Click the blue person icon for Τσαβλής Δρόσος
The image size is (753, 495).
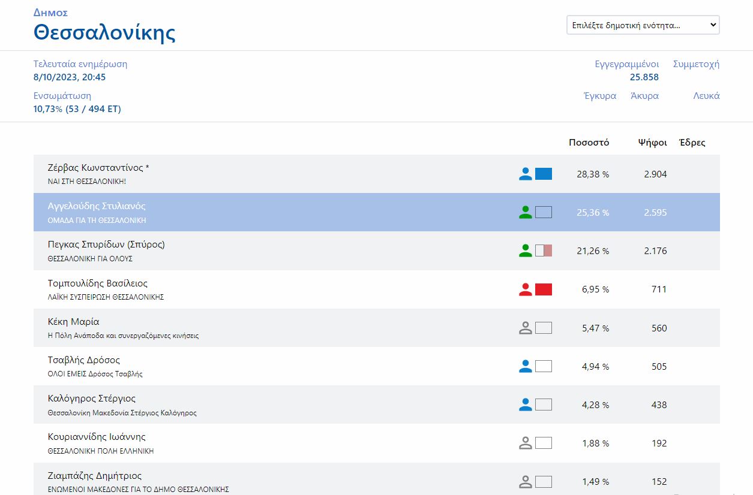click(x=525, y=366)
